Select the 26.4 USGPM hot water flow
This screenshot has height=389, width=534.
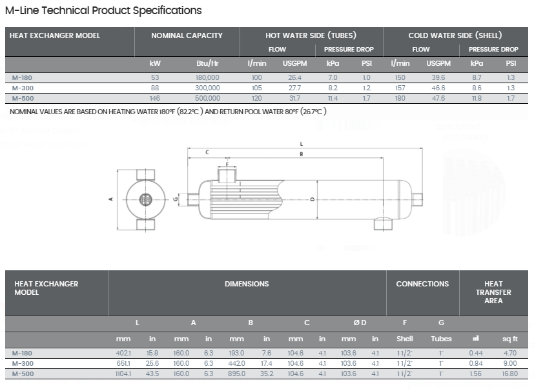pyautogui.click(x=294, y=77)
